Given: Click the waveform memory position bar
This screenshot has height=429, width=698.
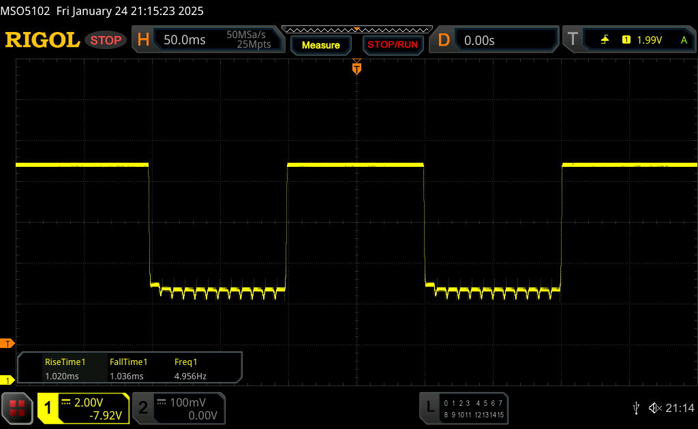Looking at the screenshot, I should pos(357,30).
